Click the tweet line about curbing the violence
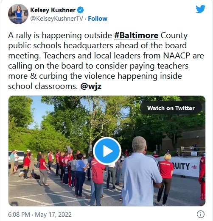213x221 pixels. click(95, 76)
